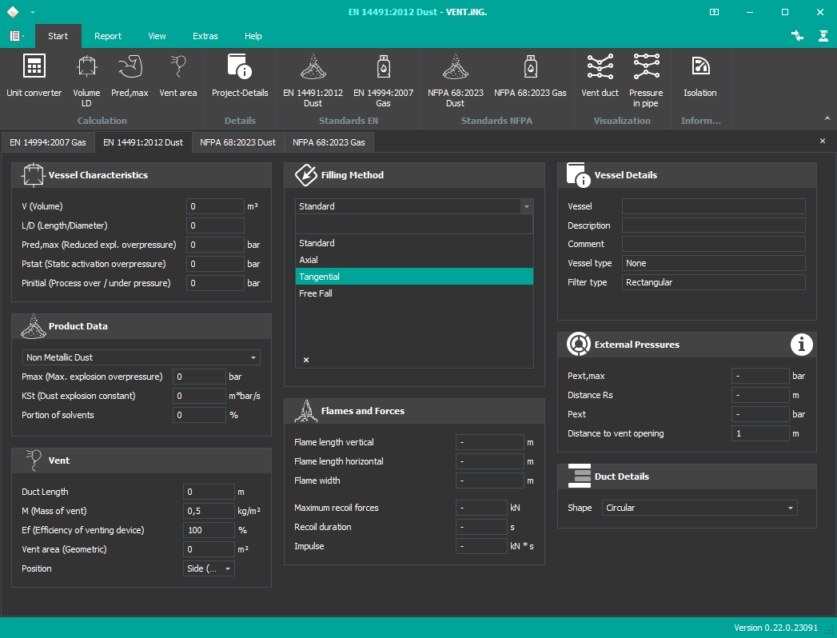Screen dimensions: 837x638
Task: Open the Isolation information tool
Action: [x=699, y=77]
